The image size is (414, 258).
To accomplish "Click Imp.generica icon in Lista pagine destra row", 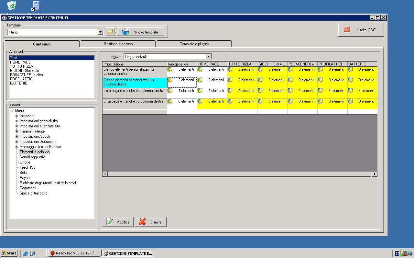I will pos(170,101).
